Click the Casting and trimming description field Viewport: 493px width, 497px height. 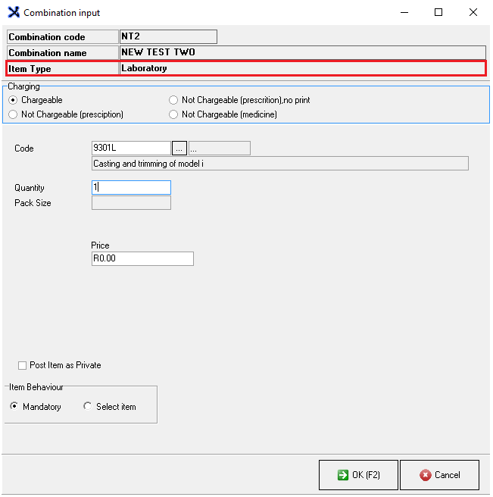click(x=279, y=163)
